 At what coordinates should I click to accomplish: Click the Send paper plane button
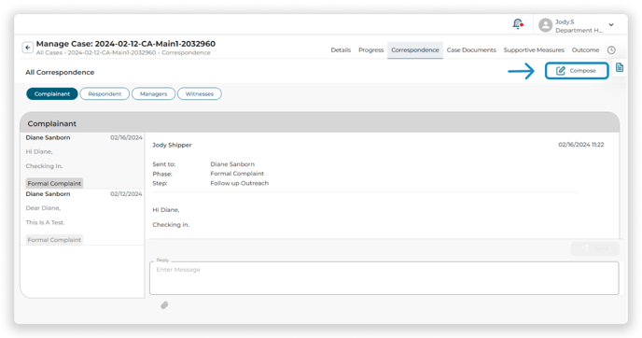click(x=595, y=248)
